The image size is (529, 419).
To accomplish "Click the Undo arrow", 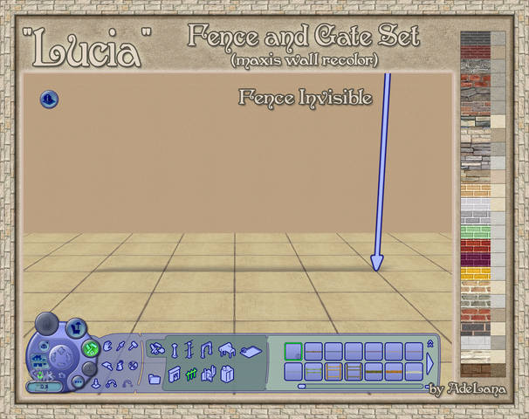I will (111, 383).
